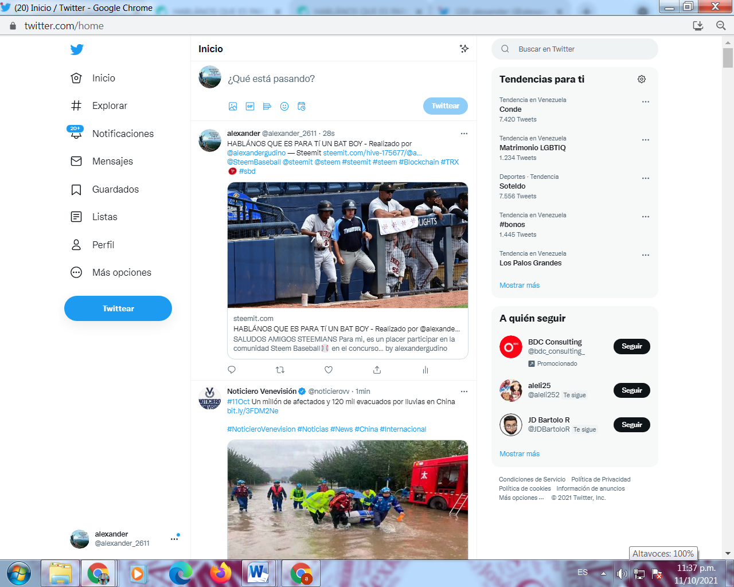Follow aleli25
Screen dimensions: 734x587
click(632, 390)
